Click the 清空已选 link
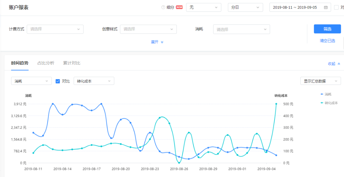344x177 pixels. [x=327, y=41]
